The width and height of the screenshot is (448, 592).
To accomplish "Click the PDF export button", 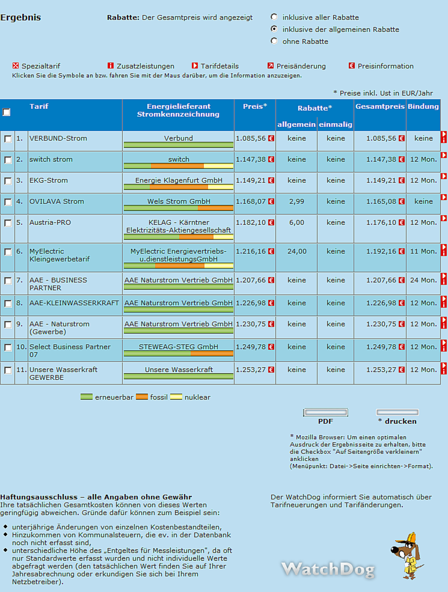I will tap(326, 412).
